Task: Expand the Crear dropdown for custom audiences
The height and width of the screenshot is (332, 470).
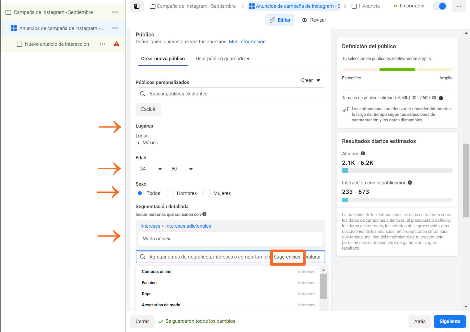Action: click(x=310, y=80)
